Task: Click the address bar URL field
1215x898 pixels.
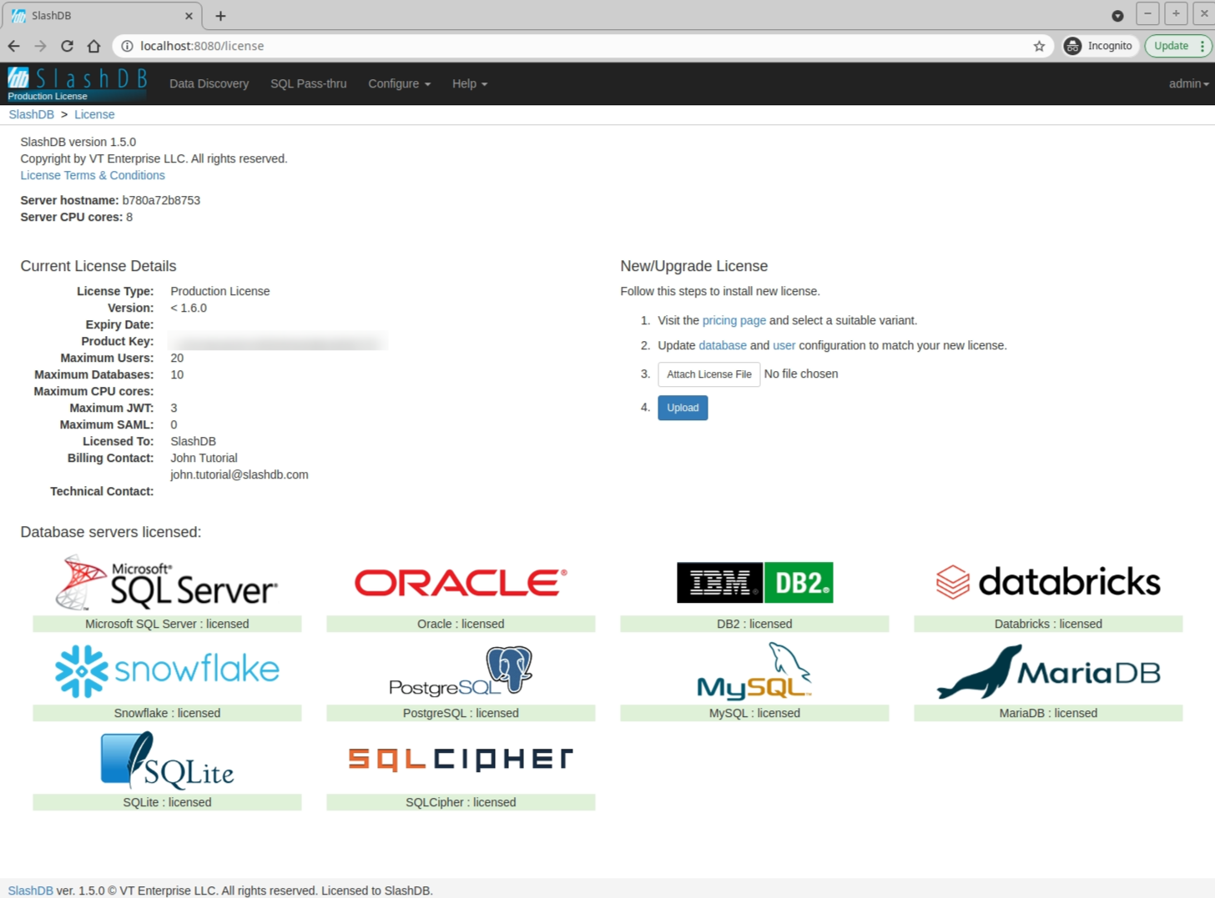Action: click(x=584, y=46)
